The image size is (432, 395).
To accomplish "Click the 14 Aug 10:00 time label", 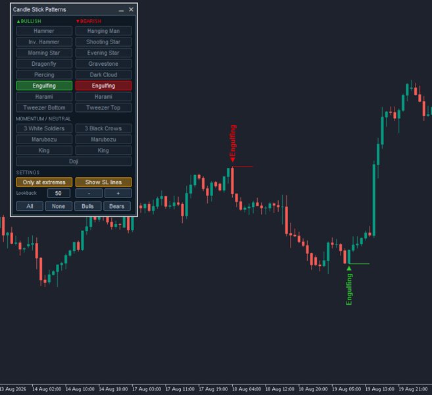I will pos(80,389).
